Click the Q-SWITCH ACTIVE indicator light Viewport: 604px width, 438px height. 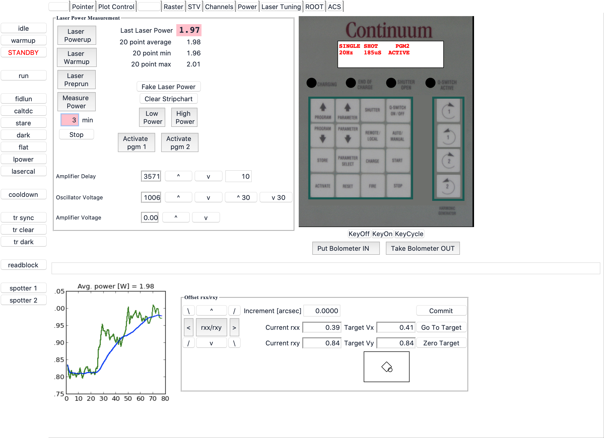tap(430, 83)
